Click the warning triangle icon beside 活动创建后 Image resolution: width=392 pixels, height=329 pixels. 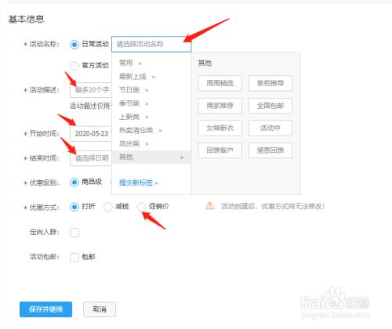[210, 206]
